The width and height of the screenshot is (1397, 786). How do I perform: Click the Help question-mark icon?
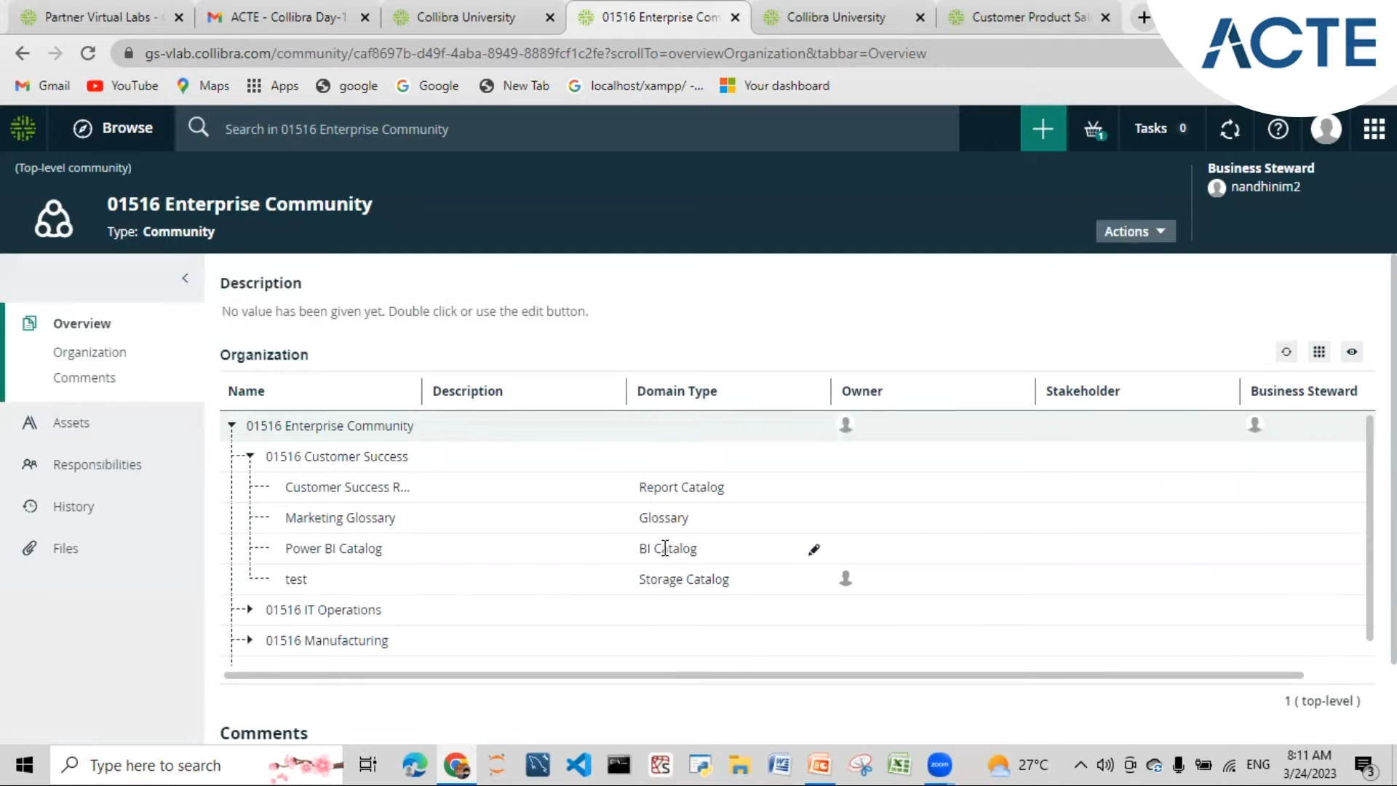click(1278, 129)
